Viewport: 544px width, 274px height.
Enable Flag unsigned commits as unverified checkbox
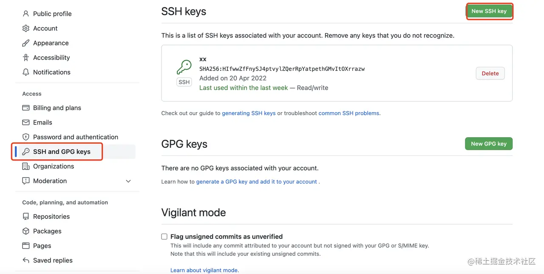tap(164, 237)
